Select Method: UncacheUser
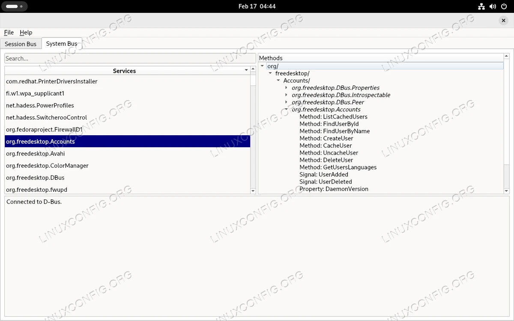 pos(329,153)
